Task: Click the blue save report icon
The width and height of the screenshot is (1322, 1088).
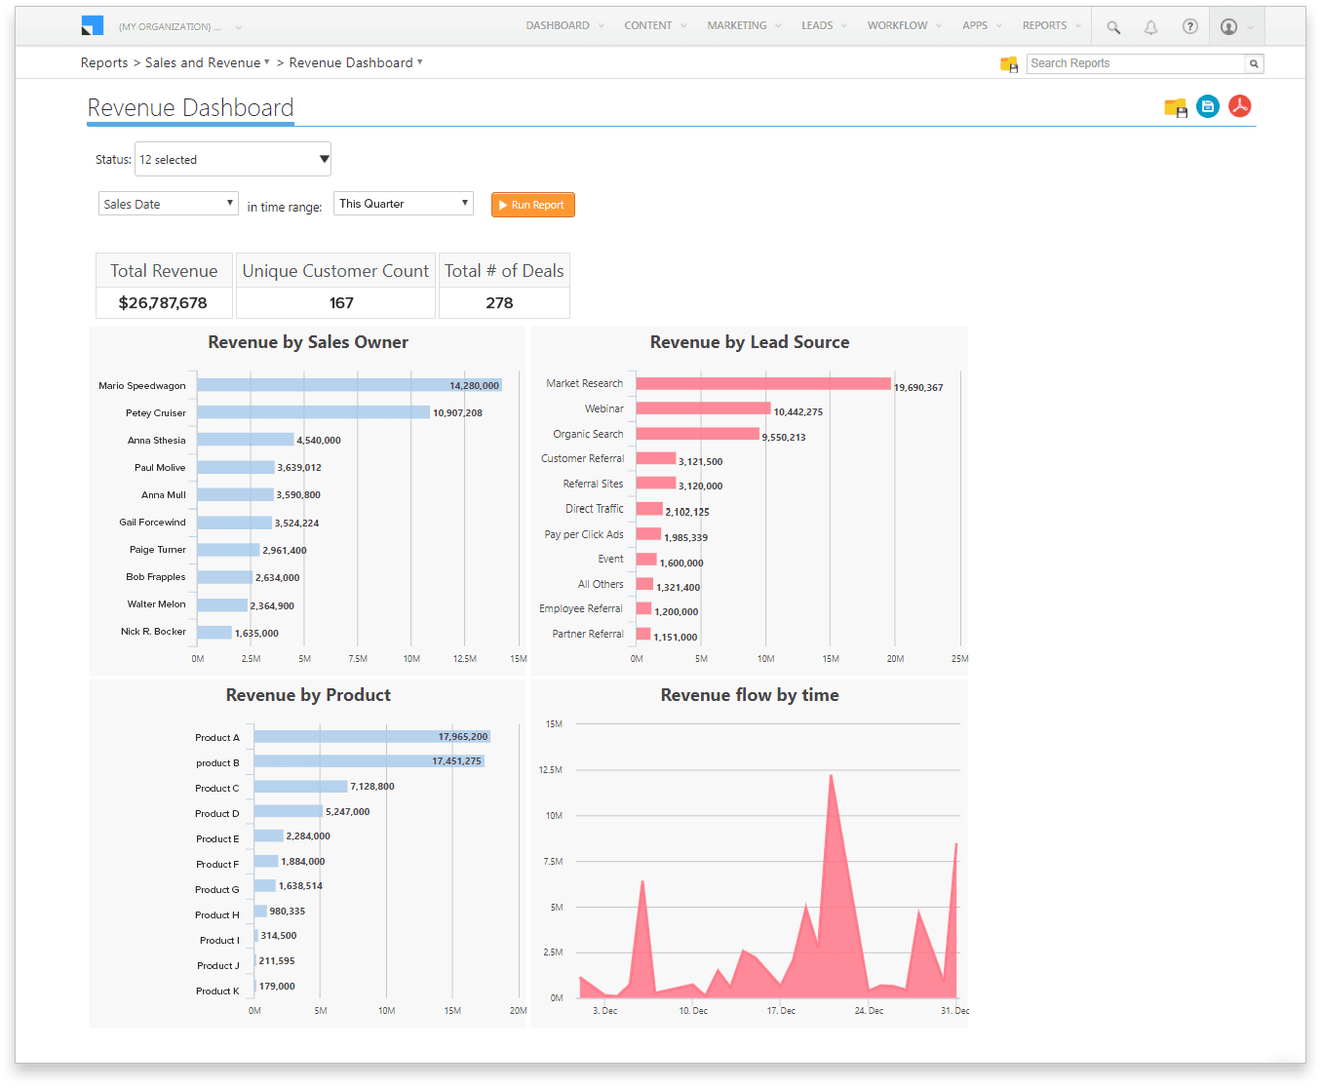Action: coord(1208,106)
